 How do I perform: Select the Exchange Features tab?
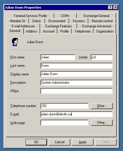click(x=58, y=26)
